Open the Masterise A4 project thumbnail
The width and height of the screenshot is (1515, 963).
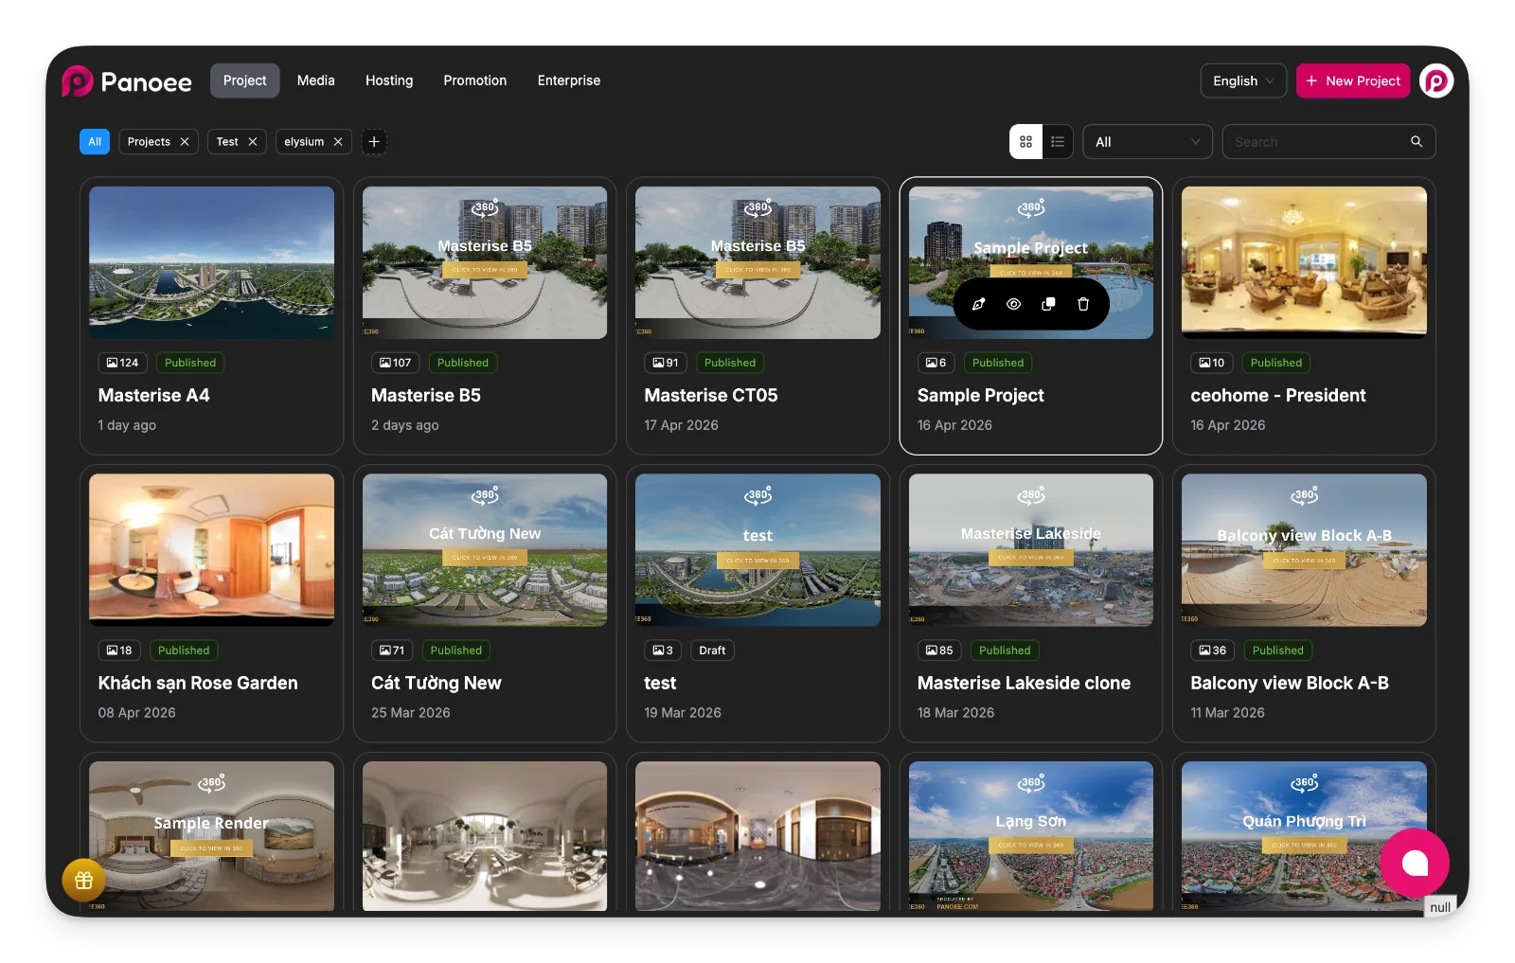pos(211,262)
